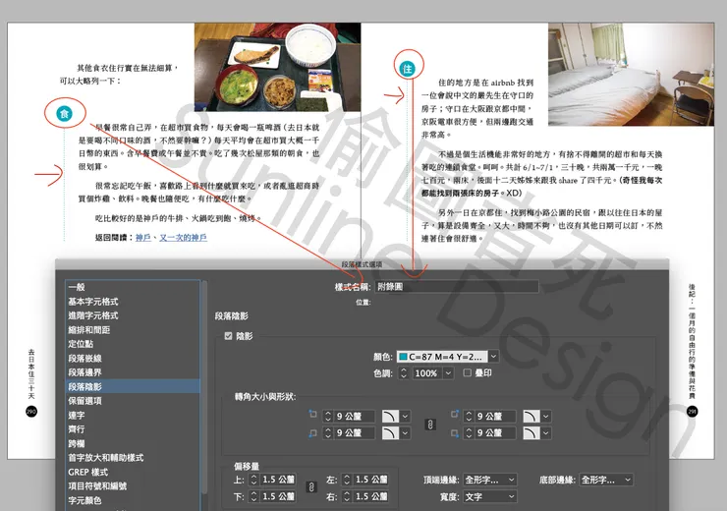This screenshot has height=511, width=727.
Task: Click the bottom-left corner shape preview
Action: pos(390,433)
